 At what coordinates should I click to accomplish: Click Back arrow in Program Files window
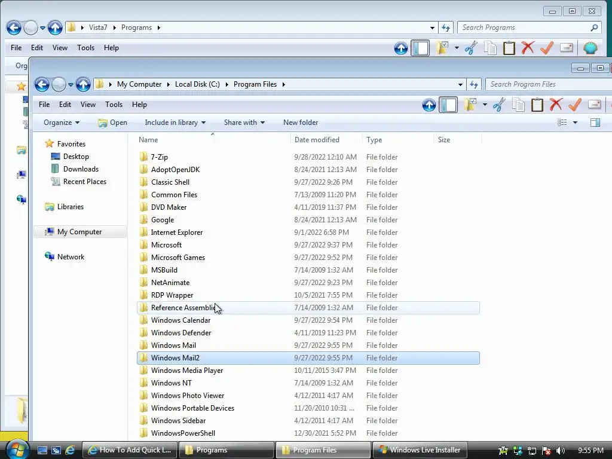[x=42, y=84]
